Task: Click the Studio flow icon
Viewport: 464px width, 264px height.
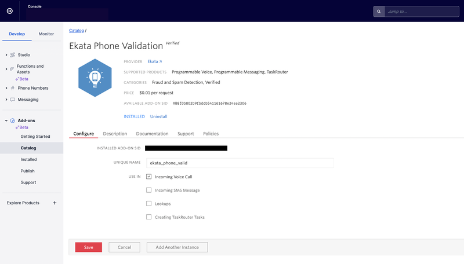Action: pos(12,55)
